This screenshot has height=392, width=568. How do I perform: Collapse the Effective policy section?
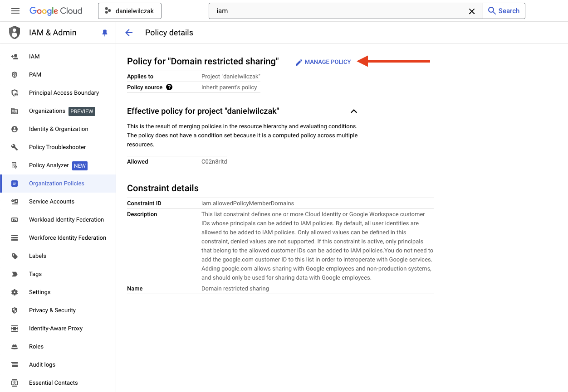click(x=354, y=111)
